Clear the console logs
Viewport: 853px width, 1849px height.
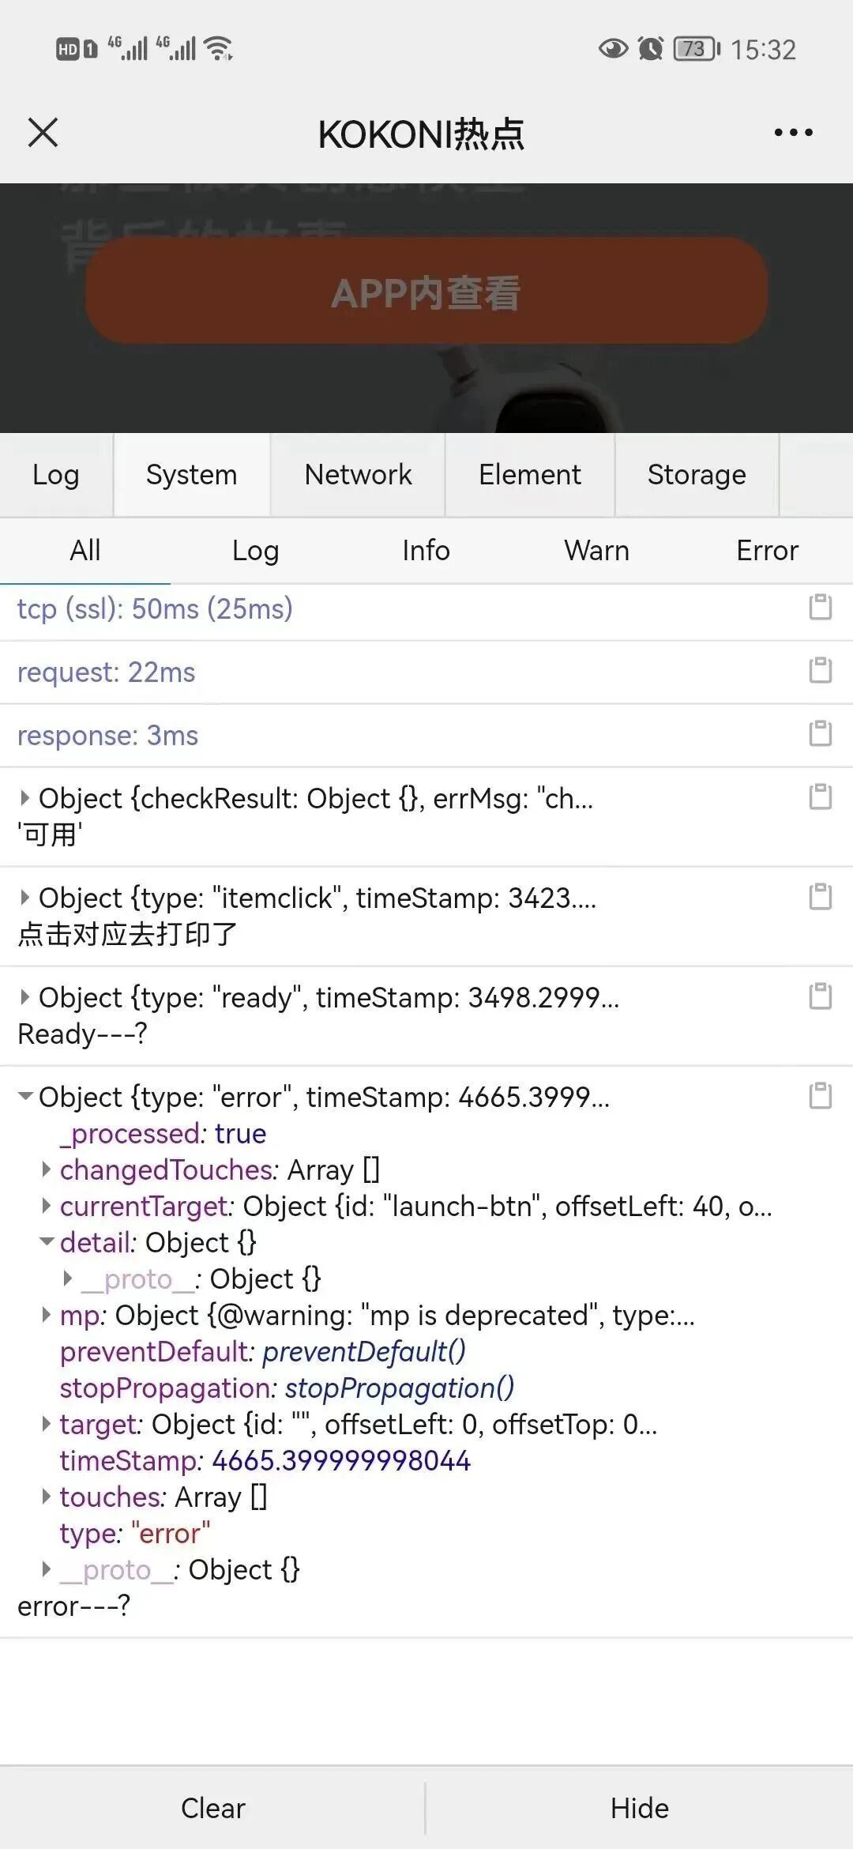213,1808
